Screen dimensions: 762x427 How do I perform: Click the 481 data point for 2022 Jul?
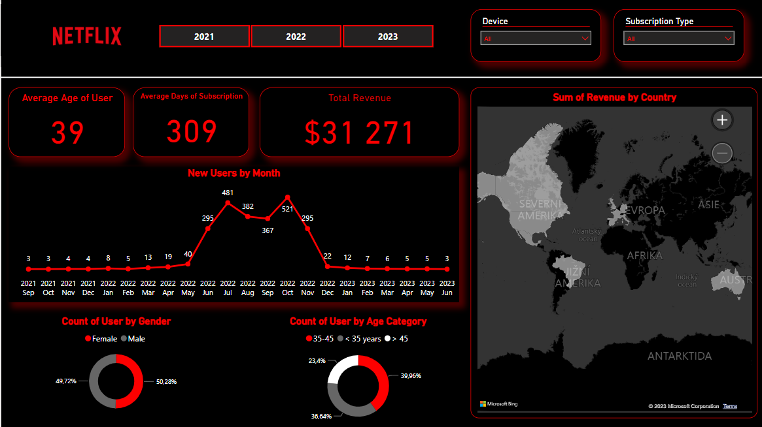click(x=228, y=203)
